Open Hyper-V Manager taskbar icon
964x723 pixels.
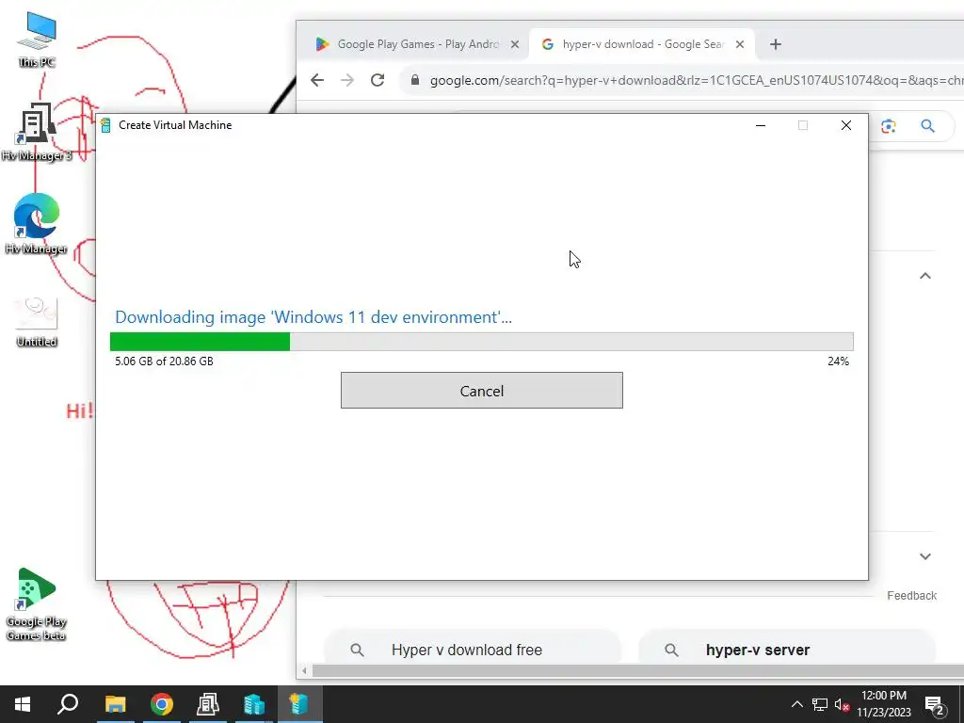254,704
